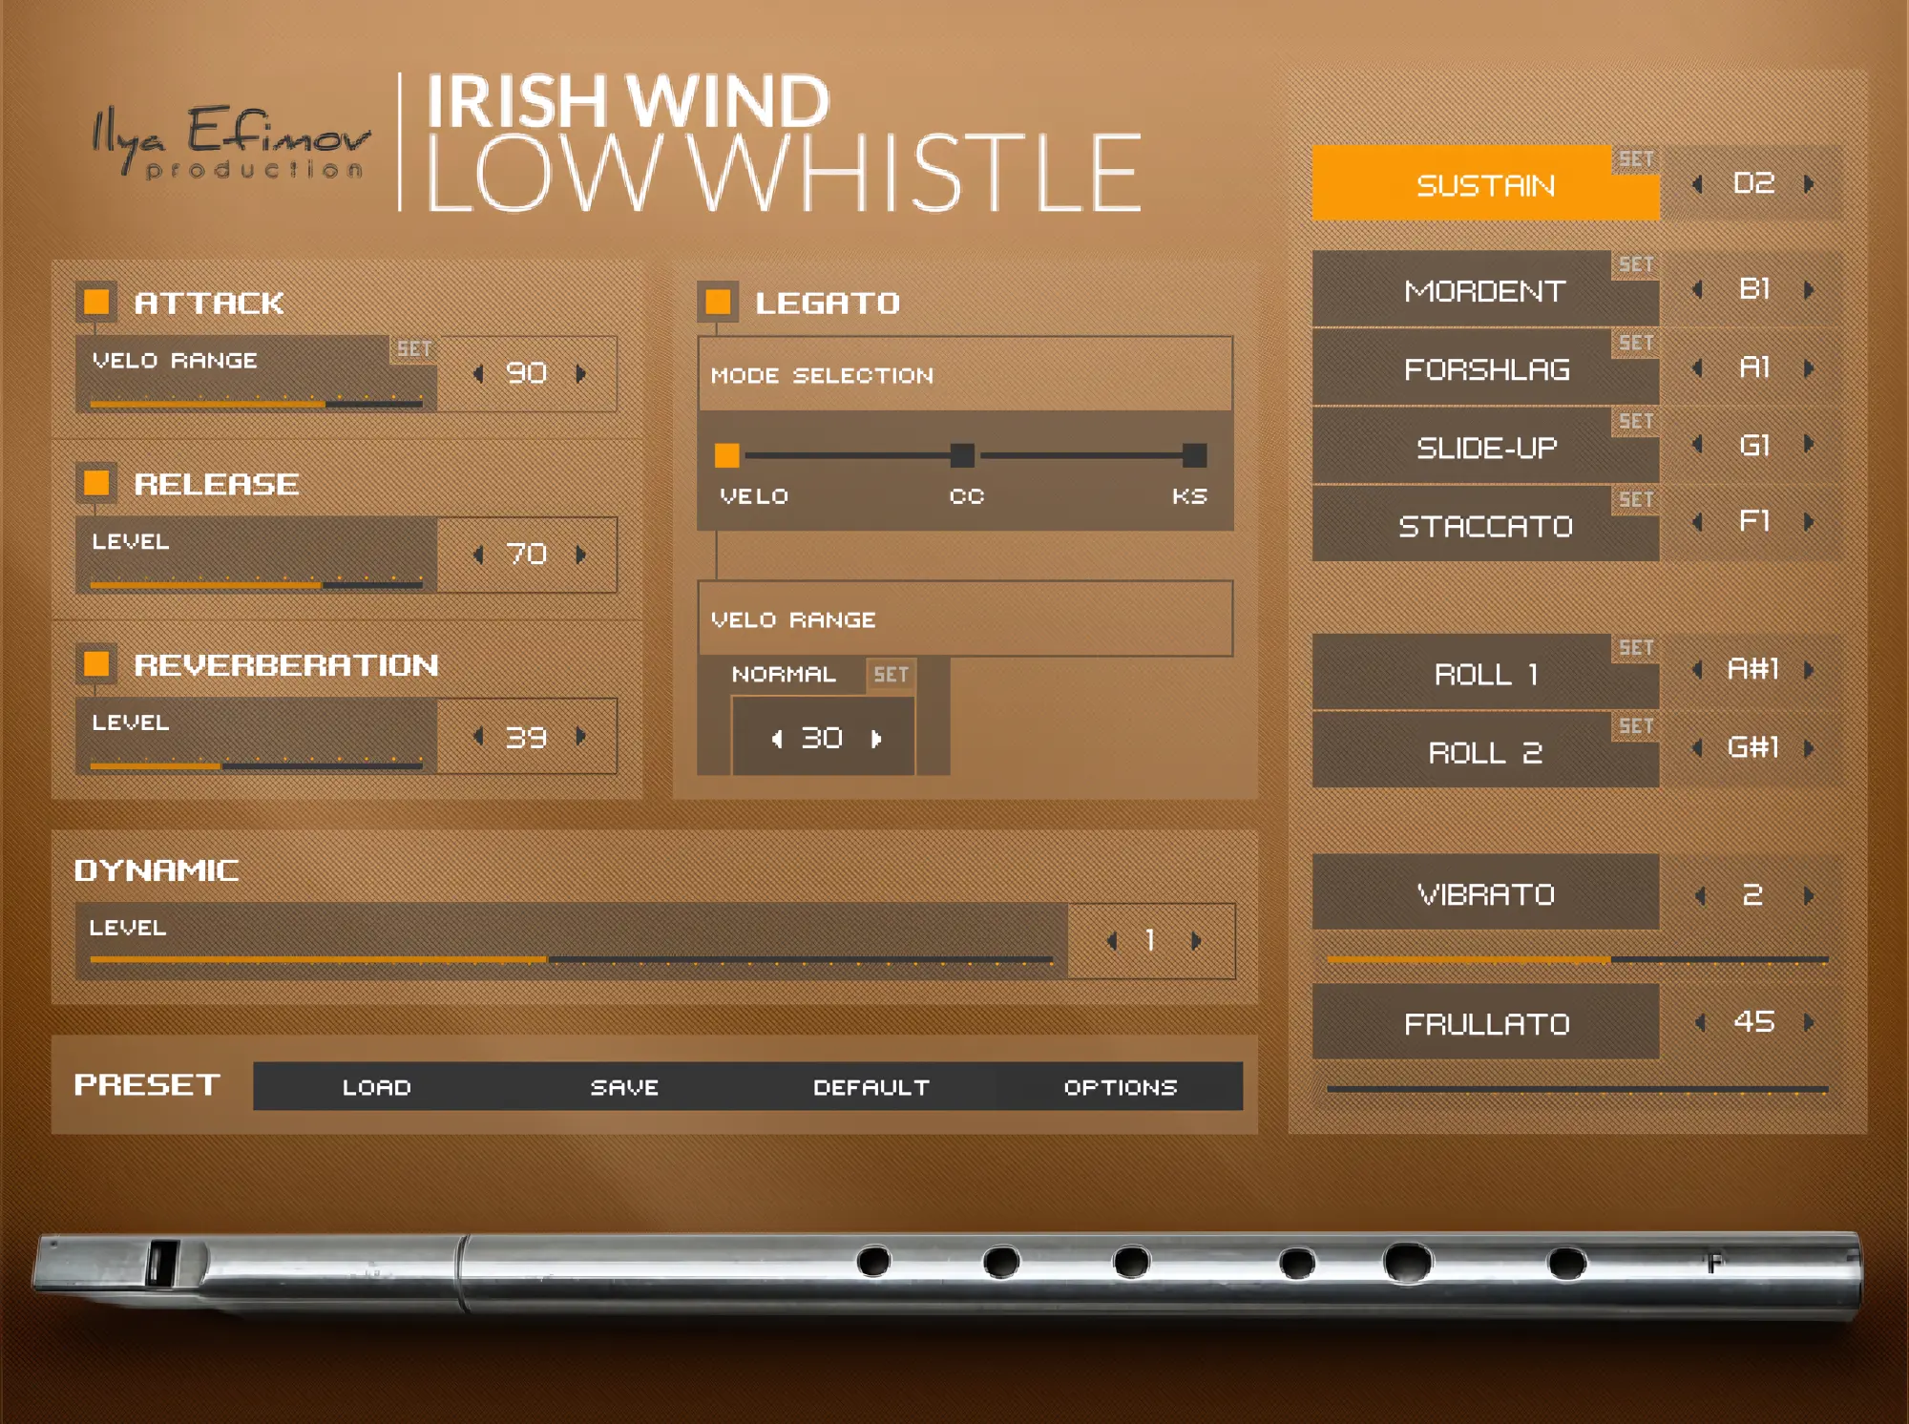Viewport: 1909px width, 1424px height.
Task: Click left arrow beside Mordent B1 key
Action: pyautogui.click(x=1697, y=289)
